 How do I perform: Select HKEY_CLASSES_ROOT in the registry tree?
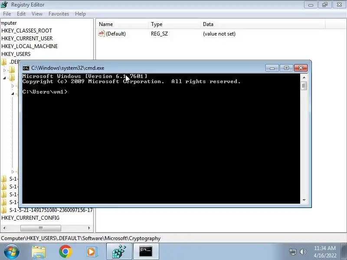click(26, 30)
